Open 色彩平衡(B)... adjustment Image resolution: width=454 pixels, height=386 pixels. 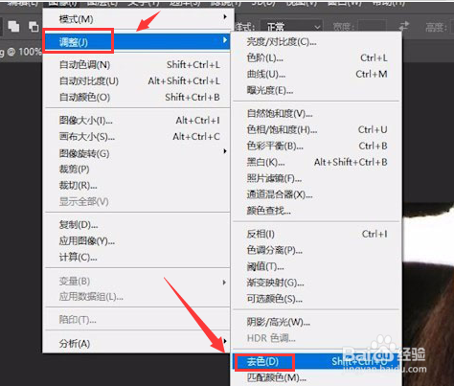(316, 146)
